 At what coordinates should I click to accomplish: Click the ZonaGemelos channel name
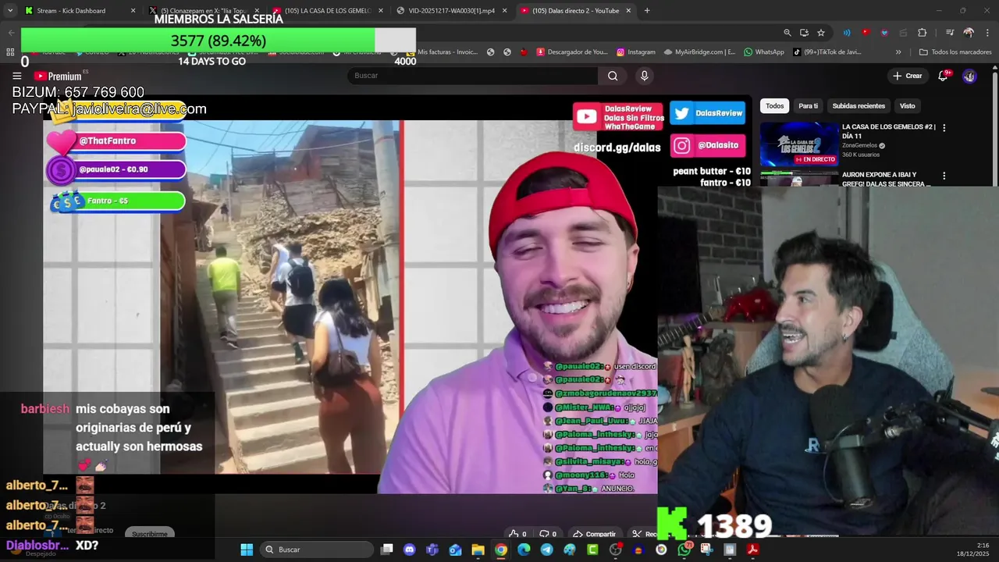click(859, 145)
